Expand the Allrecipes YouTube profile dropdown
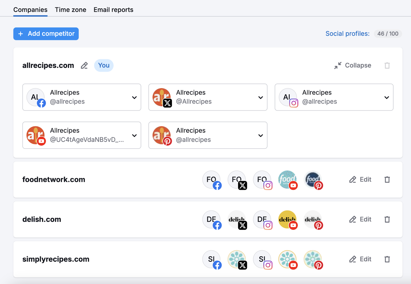This screenshot has width=411, height=284. click(134, 136)
